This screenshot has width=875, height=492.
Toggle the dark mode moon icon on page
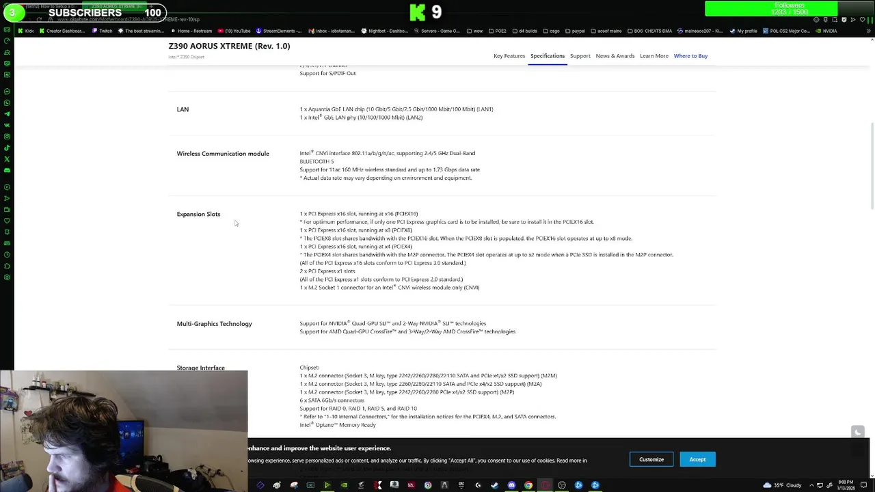tap(857, 432)
